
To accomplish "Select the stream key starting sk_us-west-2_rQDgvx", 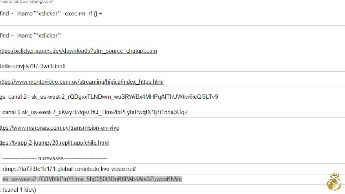I will (x=125, y=97).
